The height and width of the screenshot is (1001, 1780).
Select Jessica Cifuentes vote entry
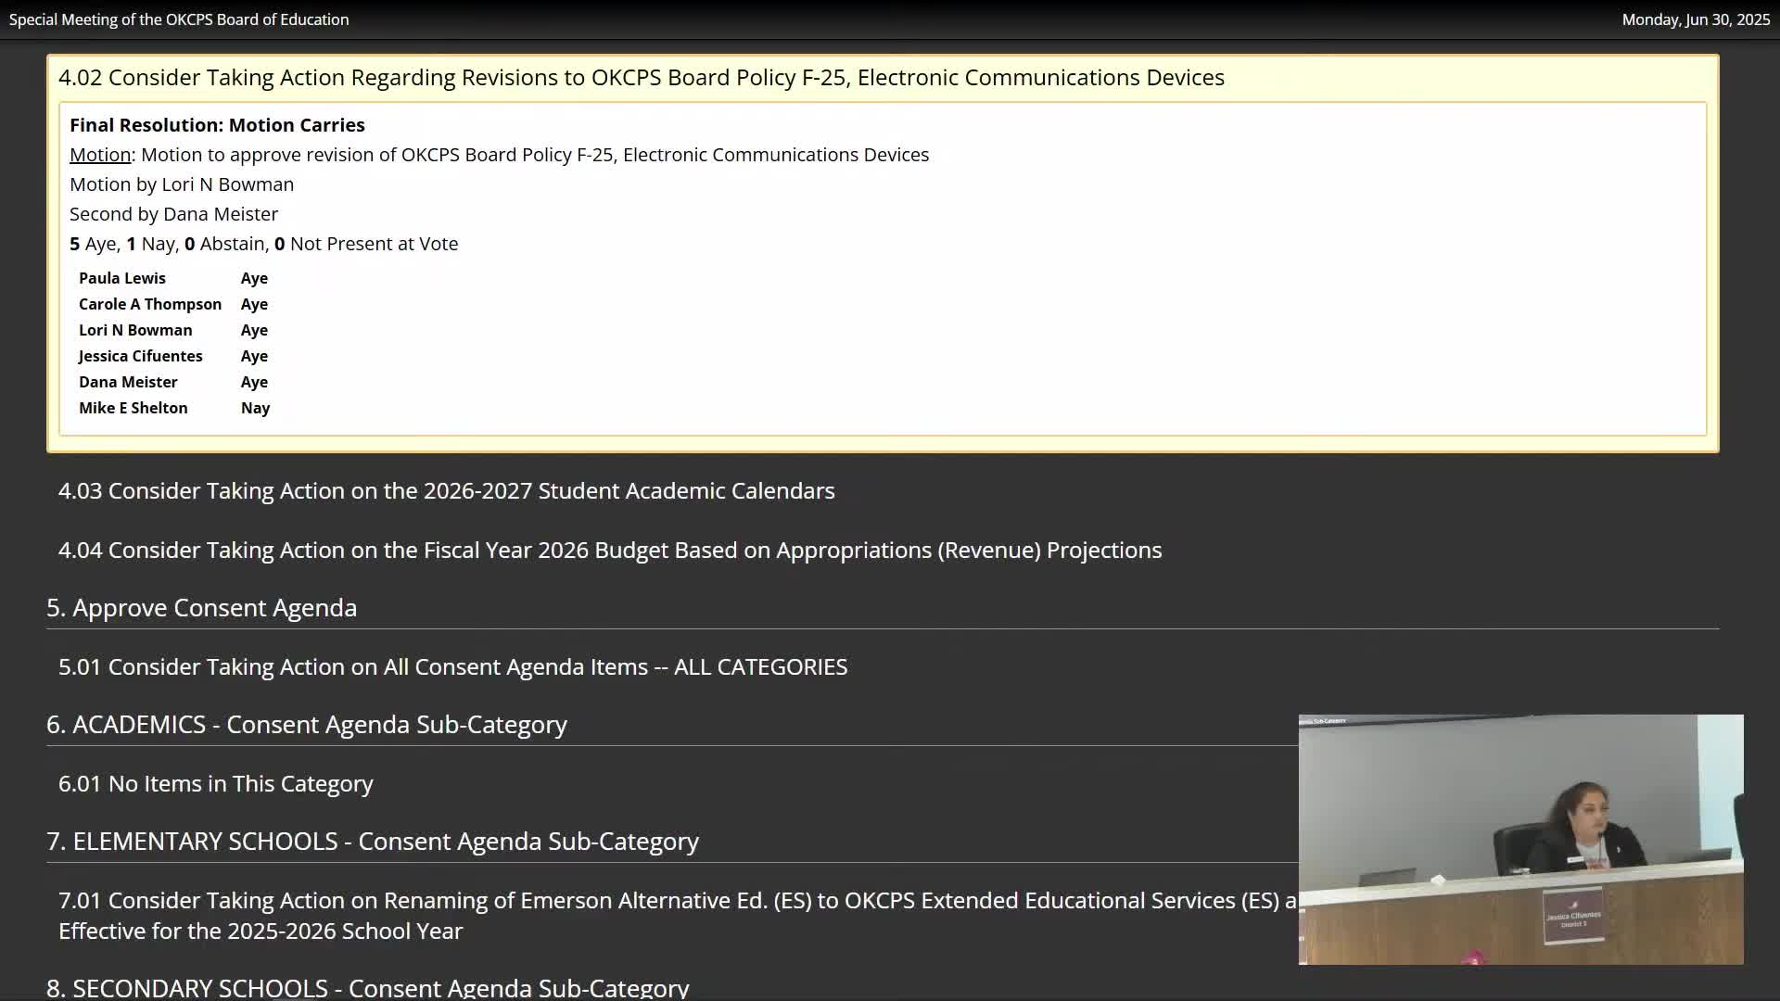(140, 356)
